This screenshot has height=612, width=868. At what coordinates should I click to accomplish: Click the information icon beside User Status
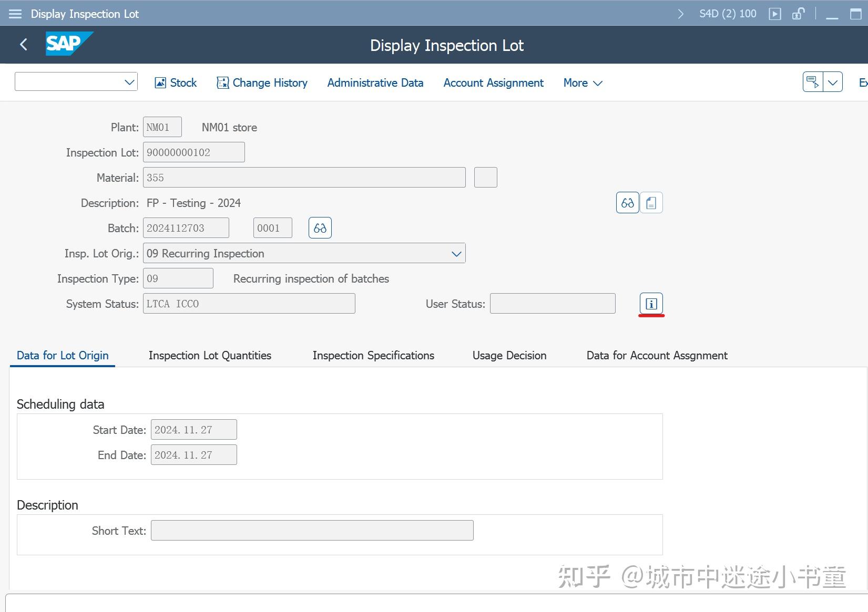tap(651, 303)
